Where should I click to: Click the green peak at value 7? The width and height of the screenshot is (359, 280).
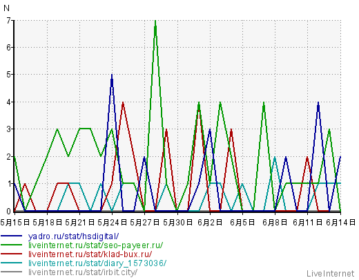tap(155, 22)
